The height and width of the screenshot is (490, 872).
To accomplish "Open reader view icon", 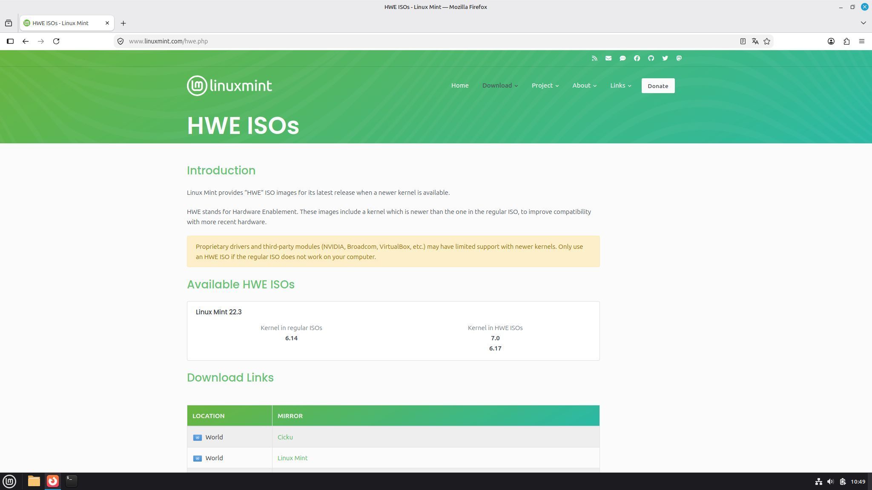I will [743, 41].
